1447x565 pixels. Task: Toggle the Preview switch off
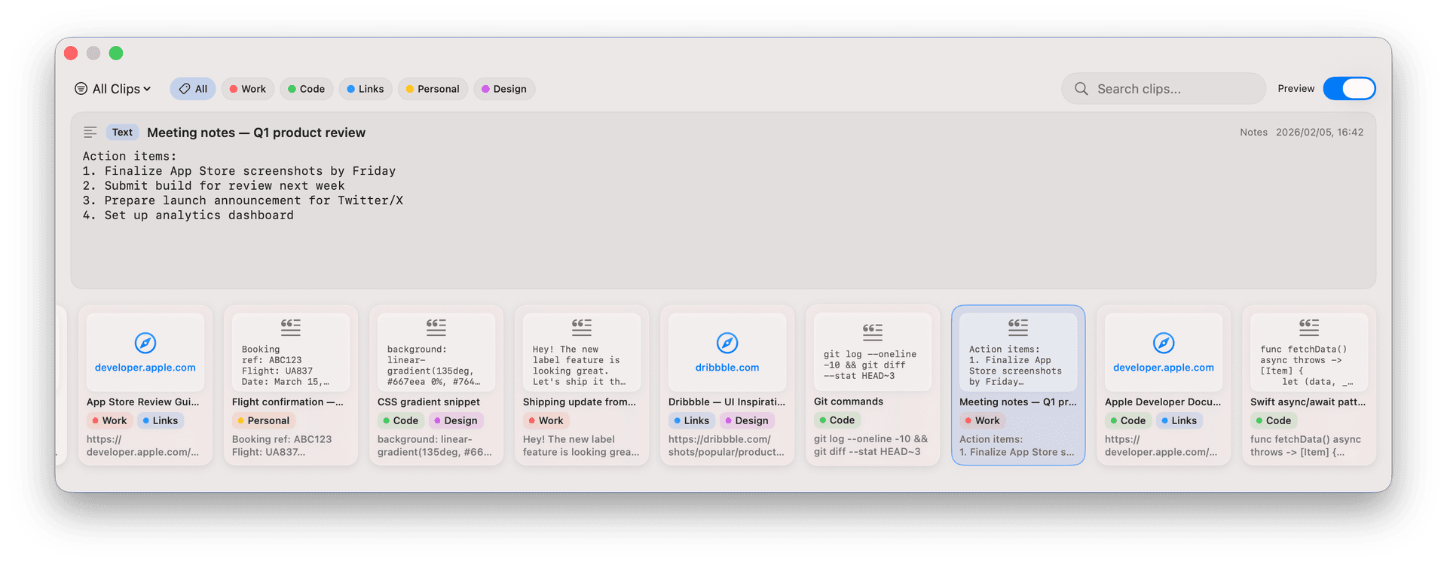tap(1349, 89)
